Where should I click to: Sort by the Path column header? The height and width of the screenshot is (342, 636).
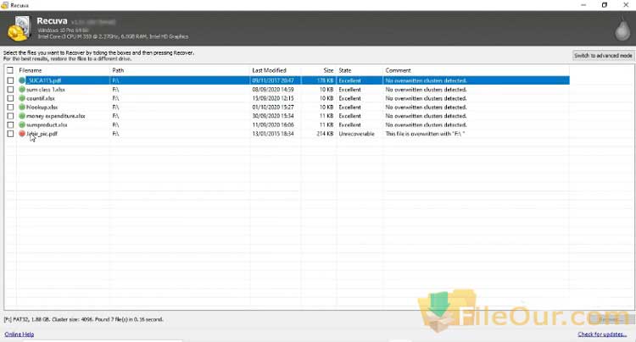[x=118, y=70]
